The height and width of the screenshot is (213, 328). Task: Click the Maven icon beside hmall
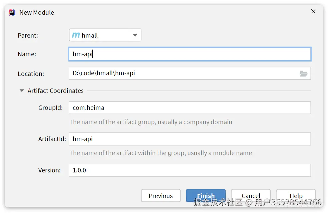point(76,35)
